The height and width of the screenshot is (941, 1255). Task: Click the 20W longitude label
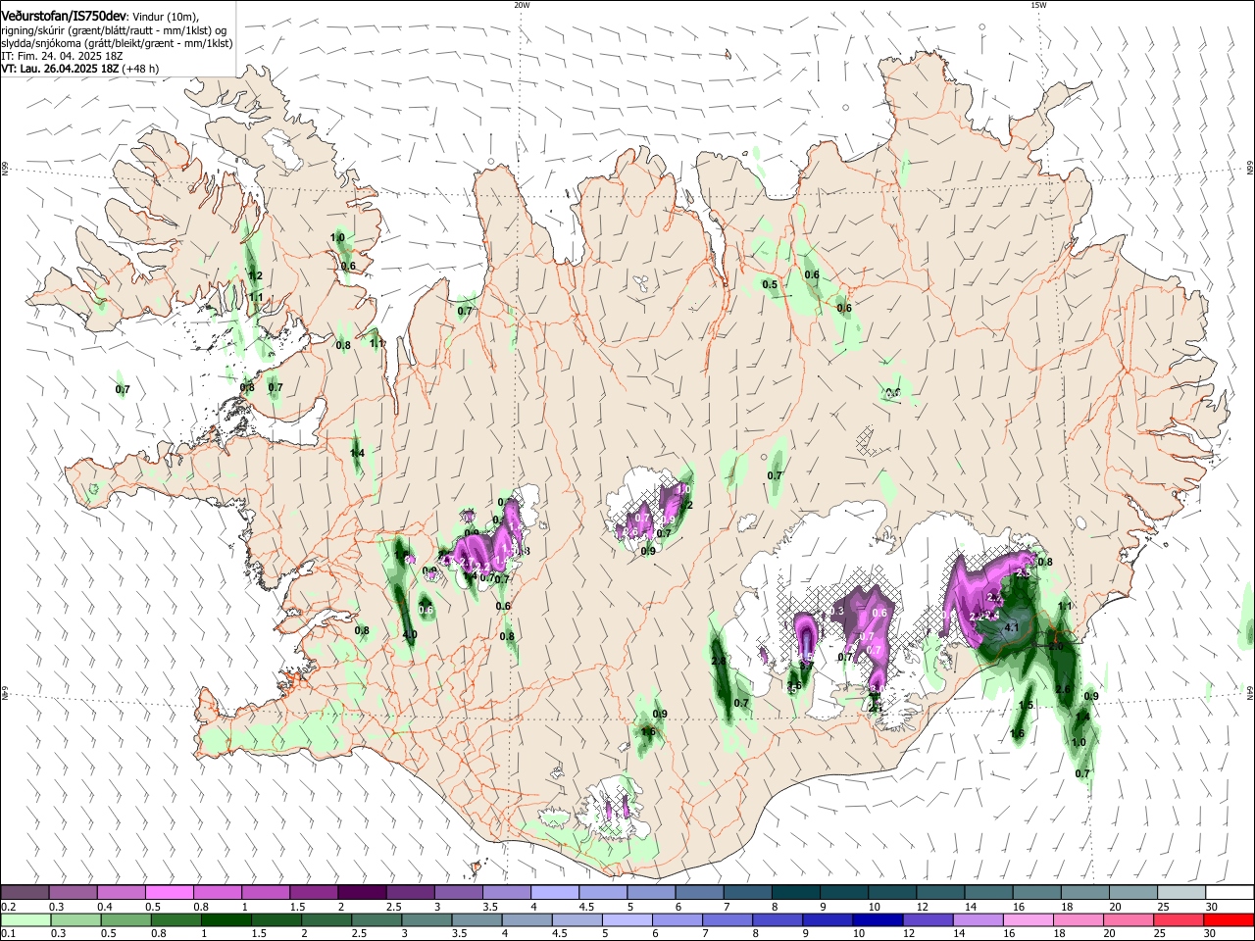pyautogui.click(x=522, y=5)
